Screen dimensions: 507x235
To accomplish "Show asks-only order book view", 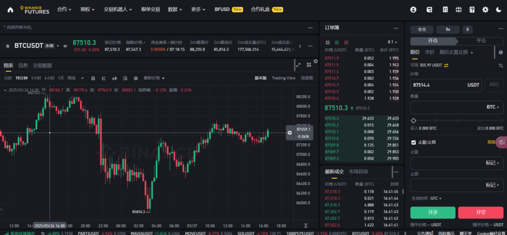I will coord(346,43).
